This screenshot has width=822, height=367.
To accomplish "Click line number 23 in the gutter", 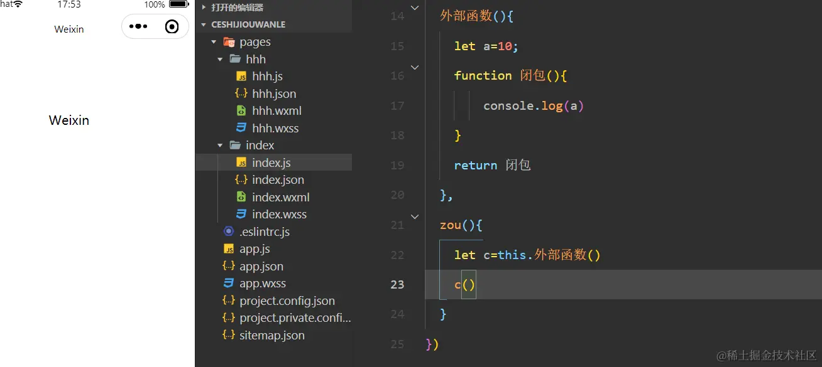I will click(x=397, y=284).
